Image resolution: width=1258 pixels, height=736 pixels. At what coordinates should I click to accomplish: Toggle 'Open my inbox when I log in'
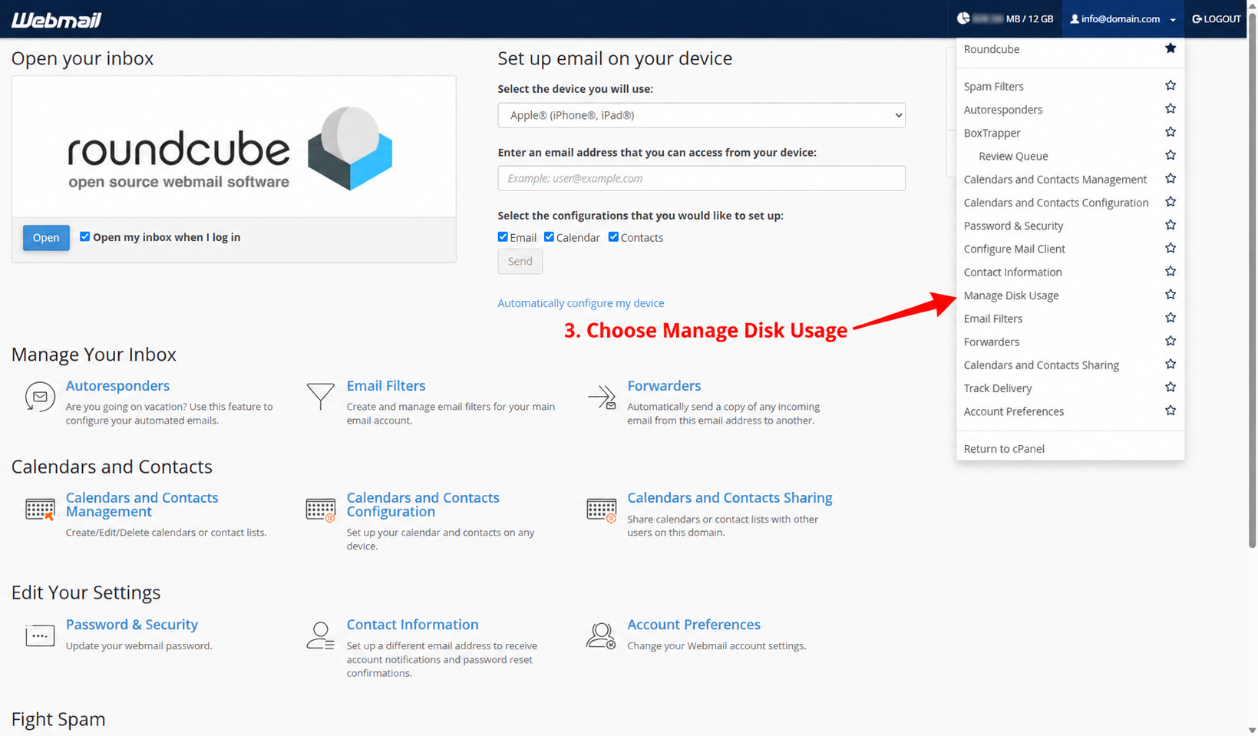point(84,236)
